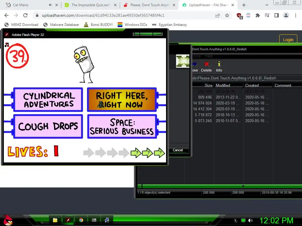The height and width of the screenshot is (226, 302).
Task: Sort by Comment column header
Action: click(x=287, y=85)
